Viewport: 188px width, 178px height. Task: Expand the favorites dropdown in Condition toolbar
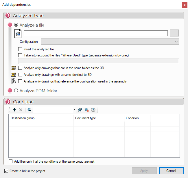click(74, 110)
